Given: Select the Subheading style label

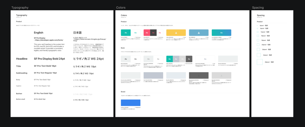Looking at the screenshot, I should tap(22, 73).
